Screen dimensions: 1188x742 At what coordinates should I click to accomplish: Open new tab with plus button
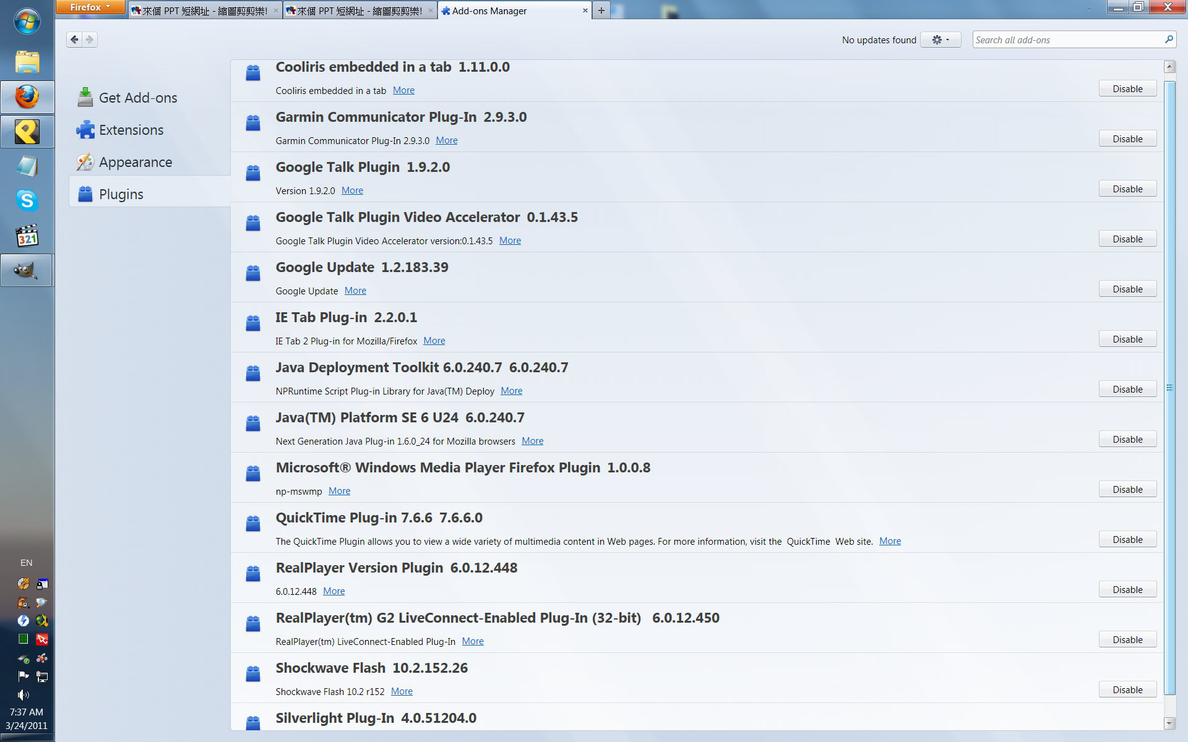click(601, 11)
